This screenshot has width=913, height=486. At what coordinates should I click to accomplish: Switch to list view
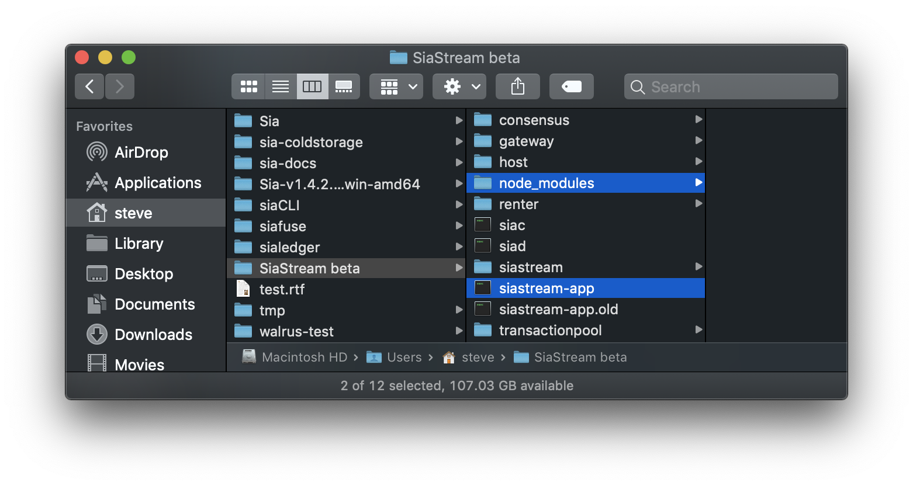[x=281, y=86]
